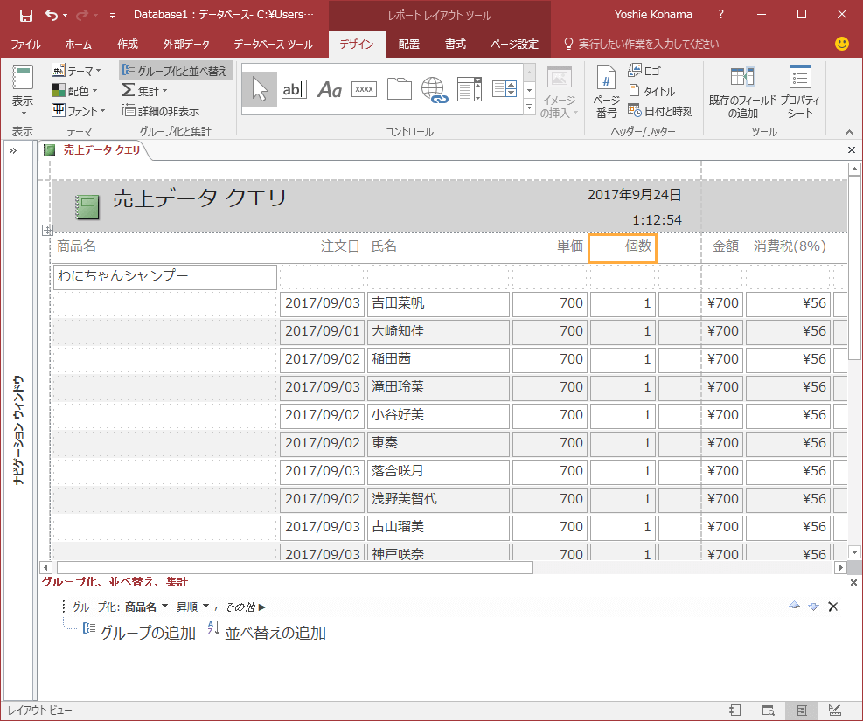Select the 吉田菜帆 name cell

(x=438, y=304)
